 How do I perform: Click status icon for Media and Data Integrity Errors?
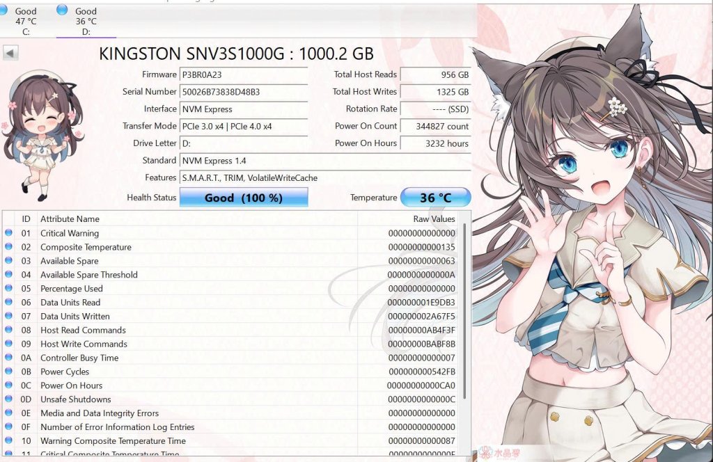click(8, 413)
